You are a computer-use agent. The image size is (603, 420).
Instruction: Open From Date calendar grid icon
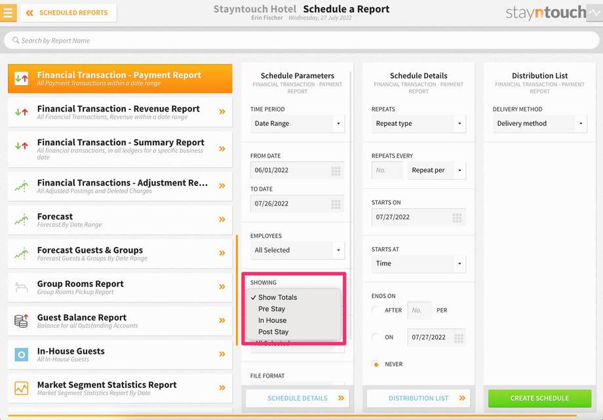[x=336, y=171]
